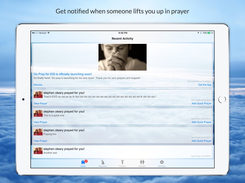Tap the iPad home button
The width and height of the screenshot is (245, 183).
222,99
